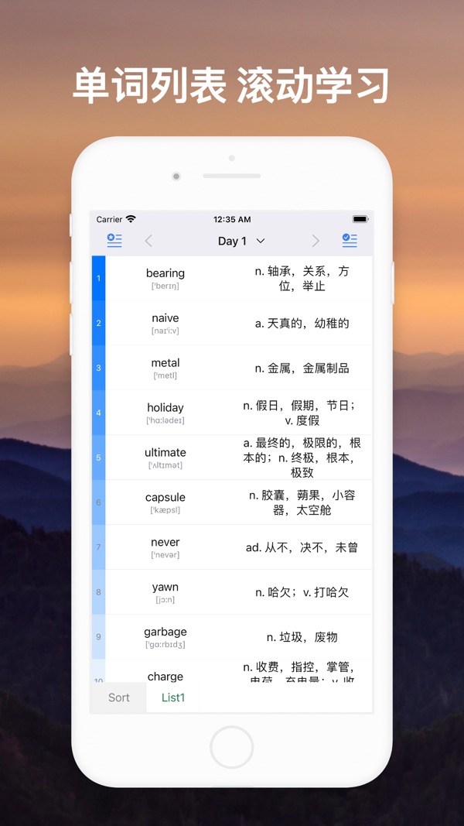The image size is (464, 826).
Task: Advance to next day with right chevron
Action: pos(316,242)
